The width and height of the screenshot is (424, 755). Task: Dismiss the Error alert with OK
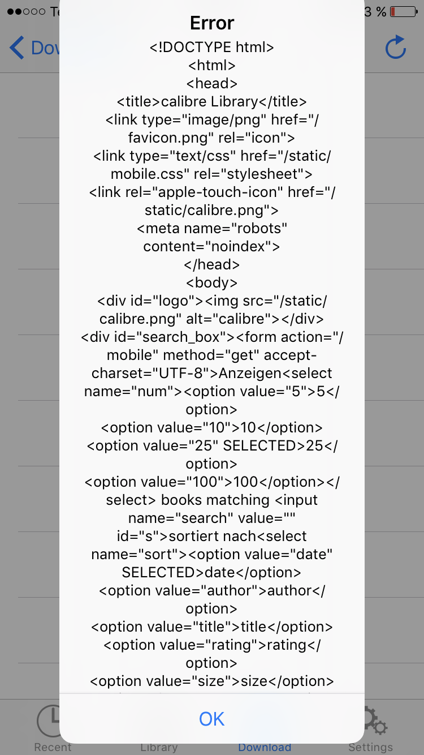212,719
